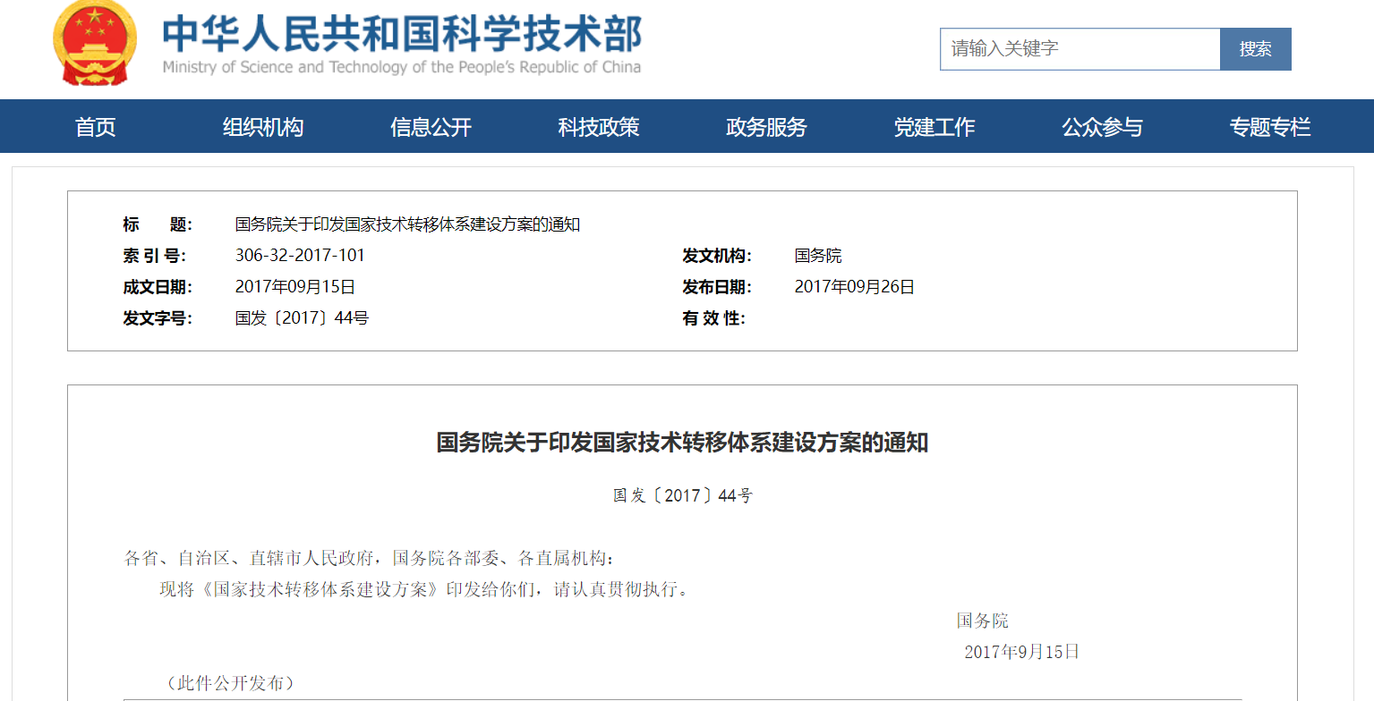Click the document title in the 标题 row
Screen dimensions: 1374x701
click(407, 224)
